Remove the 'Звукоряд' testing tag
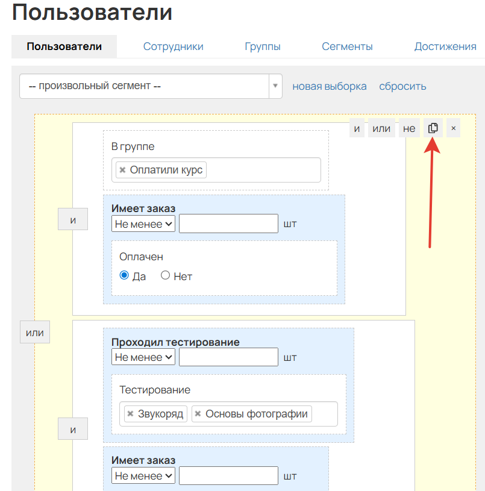The image size is (485, 491). click(130, 414)
